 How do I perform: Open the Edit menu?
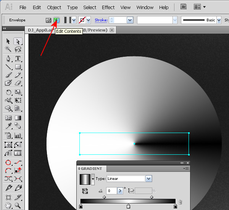[37, 7]
